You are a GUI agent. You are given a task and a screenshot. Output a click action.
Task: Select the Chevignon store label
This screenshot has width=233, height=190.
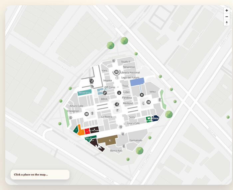point(73,111)
